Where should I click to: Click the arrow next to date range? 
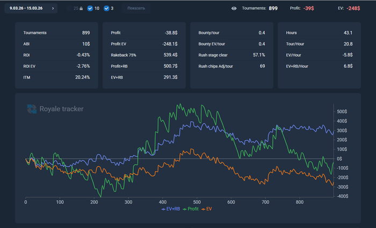[x=53, y=9]
